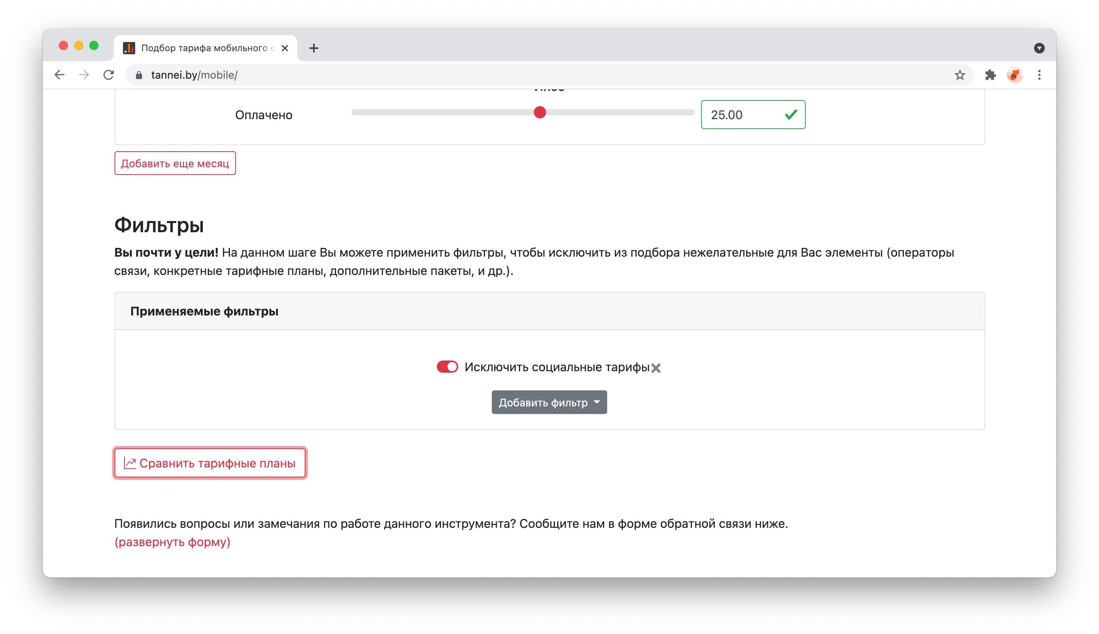Toggle off Исключить социальные тарифы switch
1099x634 pixels.
tap(448, 367)
